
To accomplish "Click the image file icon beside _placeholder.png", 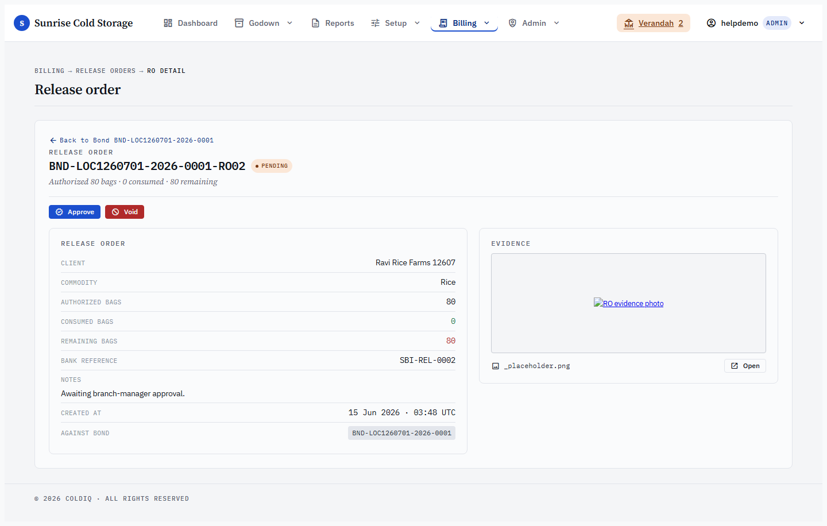I will [496, 366].
